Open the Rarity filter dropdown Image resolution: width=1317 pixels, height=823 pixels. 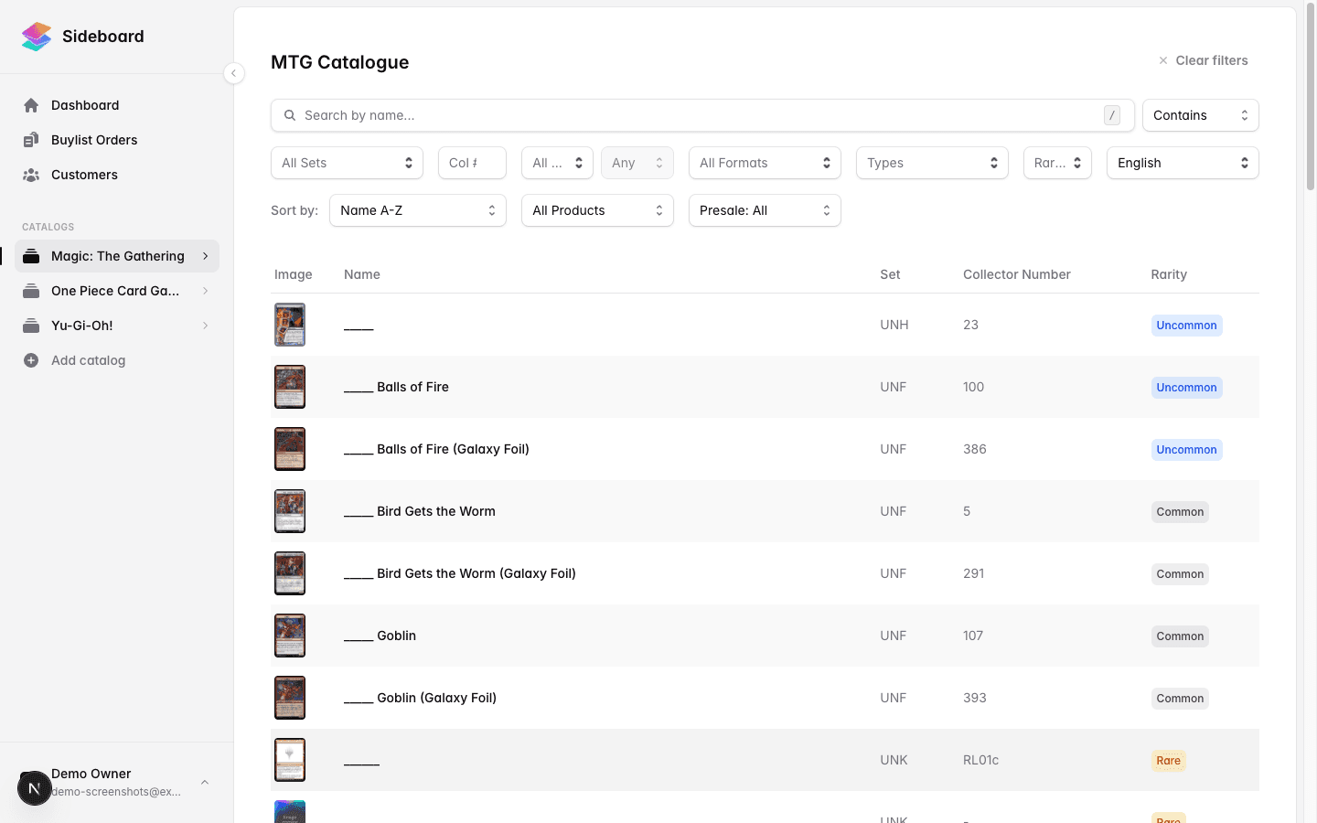(1057, 163)
